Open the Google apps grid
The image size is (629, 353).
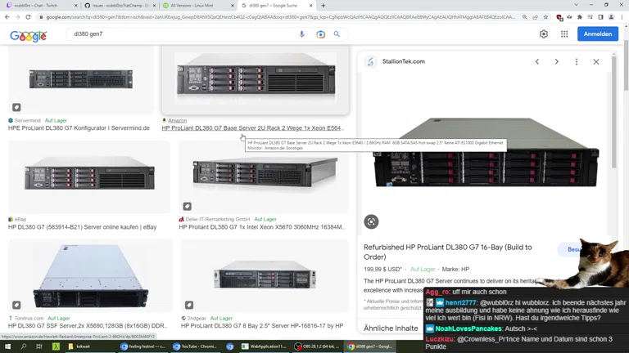564,34
